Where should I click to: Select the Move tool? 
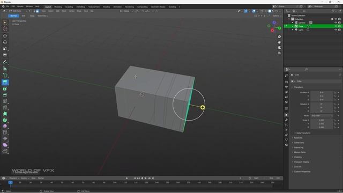(x=5, y=36)
